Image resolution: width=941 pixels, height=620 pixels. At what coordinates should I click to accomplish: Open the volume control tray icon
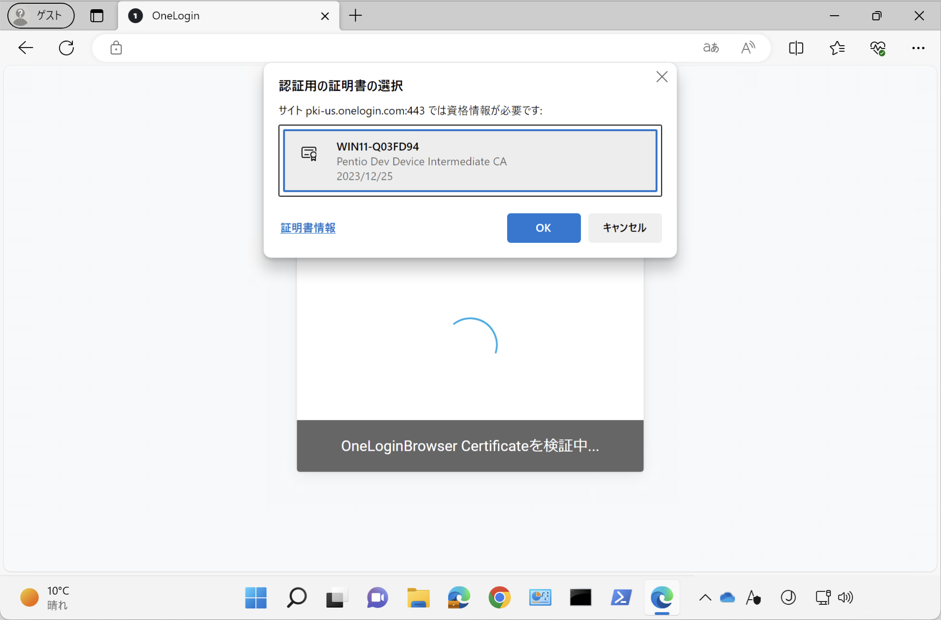point(845,598)
